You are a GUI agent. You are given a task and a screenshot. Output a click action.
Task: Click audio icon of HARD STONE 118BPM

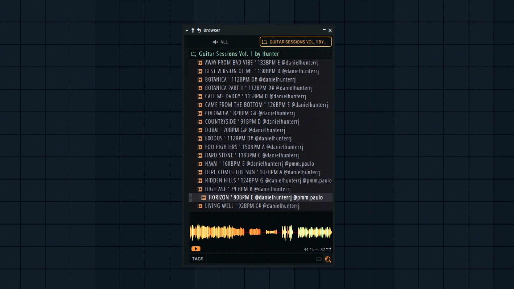200,156
